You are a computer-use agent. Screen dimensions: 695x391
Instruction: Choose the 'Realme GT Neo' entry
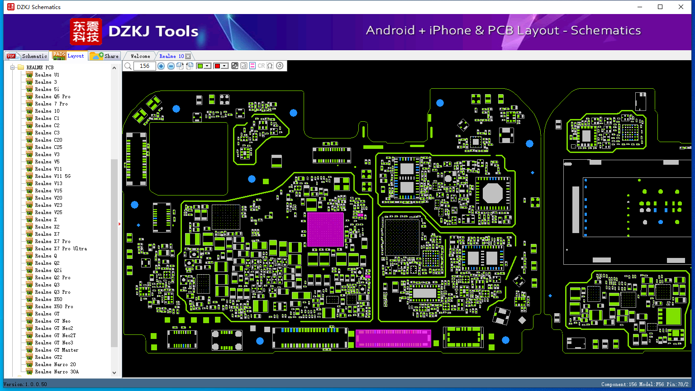click(x=52, y=321)
